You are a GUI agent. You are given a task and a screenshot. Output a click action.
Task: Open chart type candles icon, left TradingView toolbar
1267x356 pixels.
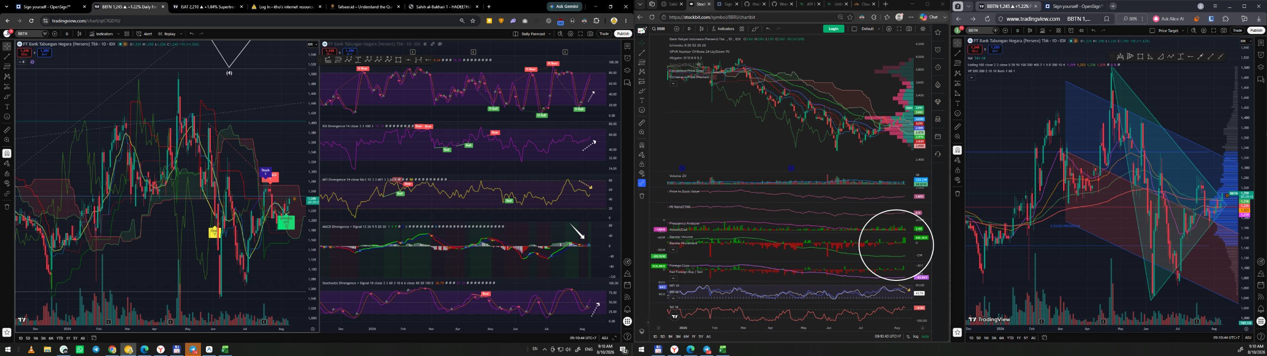pyautogui.click(x=80, y=34)
